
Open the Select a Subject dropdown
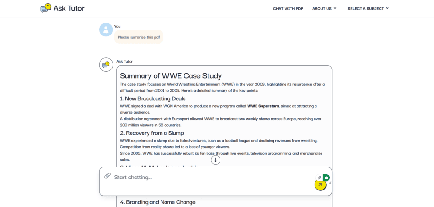[365, 8]
